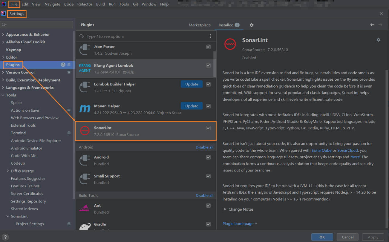Switch to the Marketplace tab
The height and width of the screenshot is (242, 389).
(x=200, y=25)
